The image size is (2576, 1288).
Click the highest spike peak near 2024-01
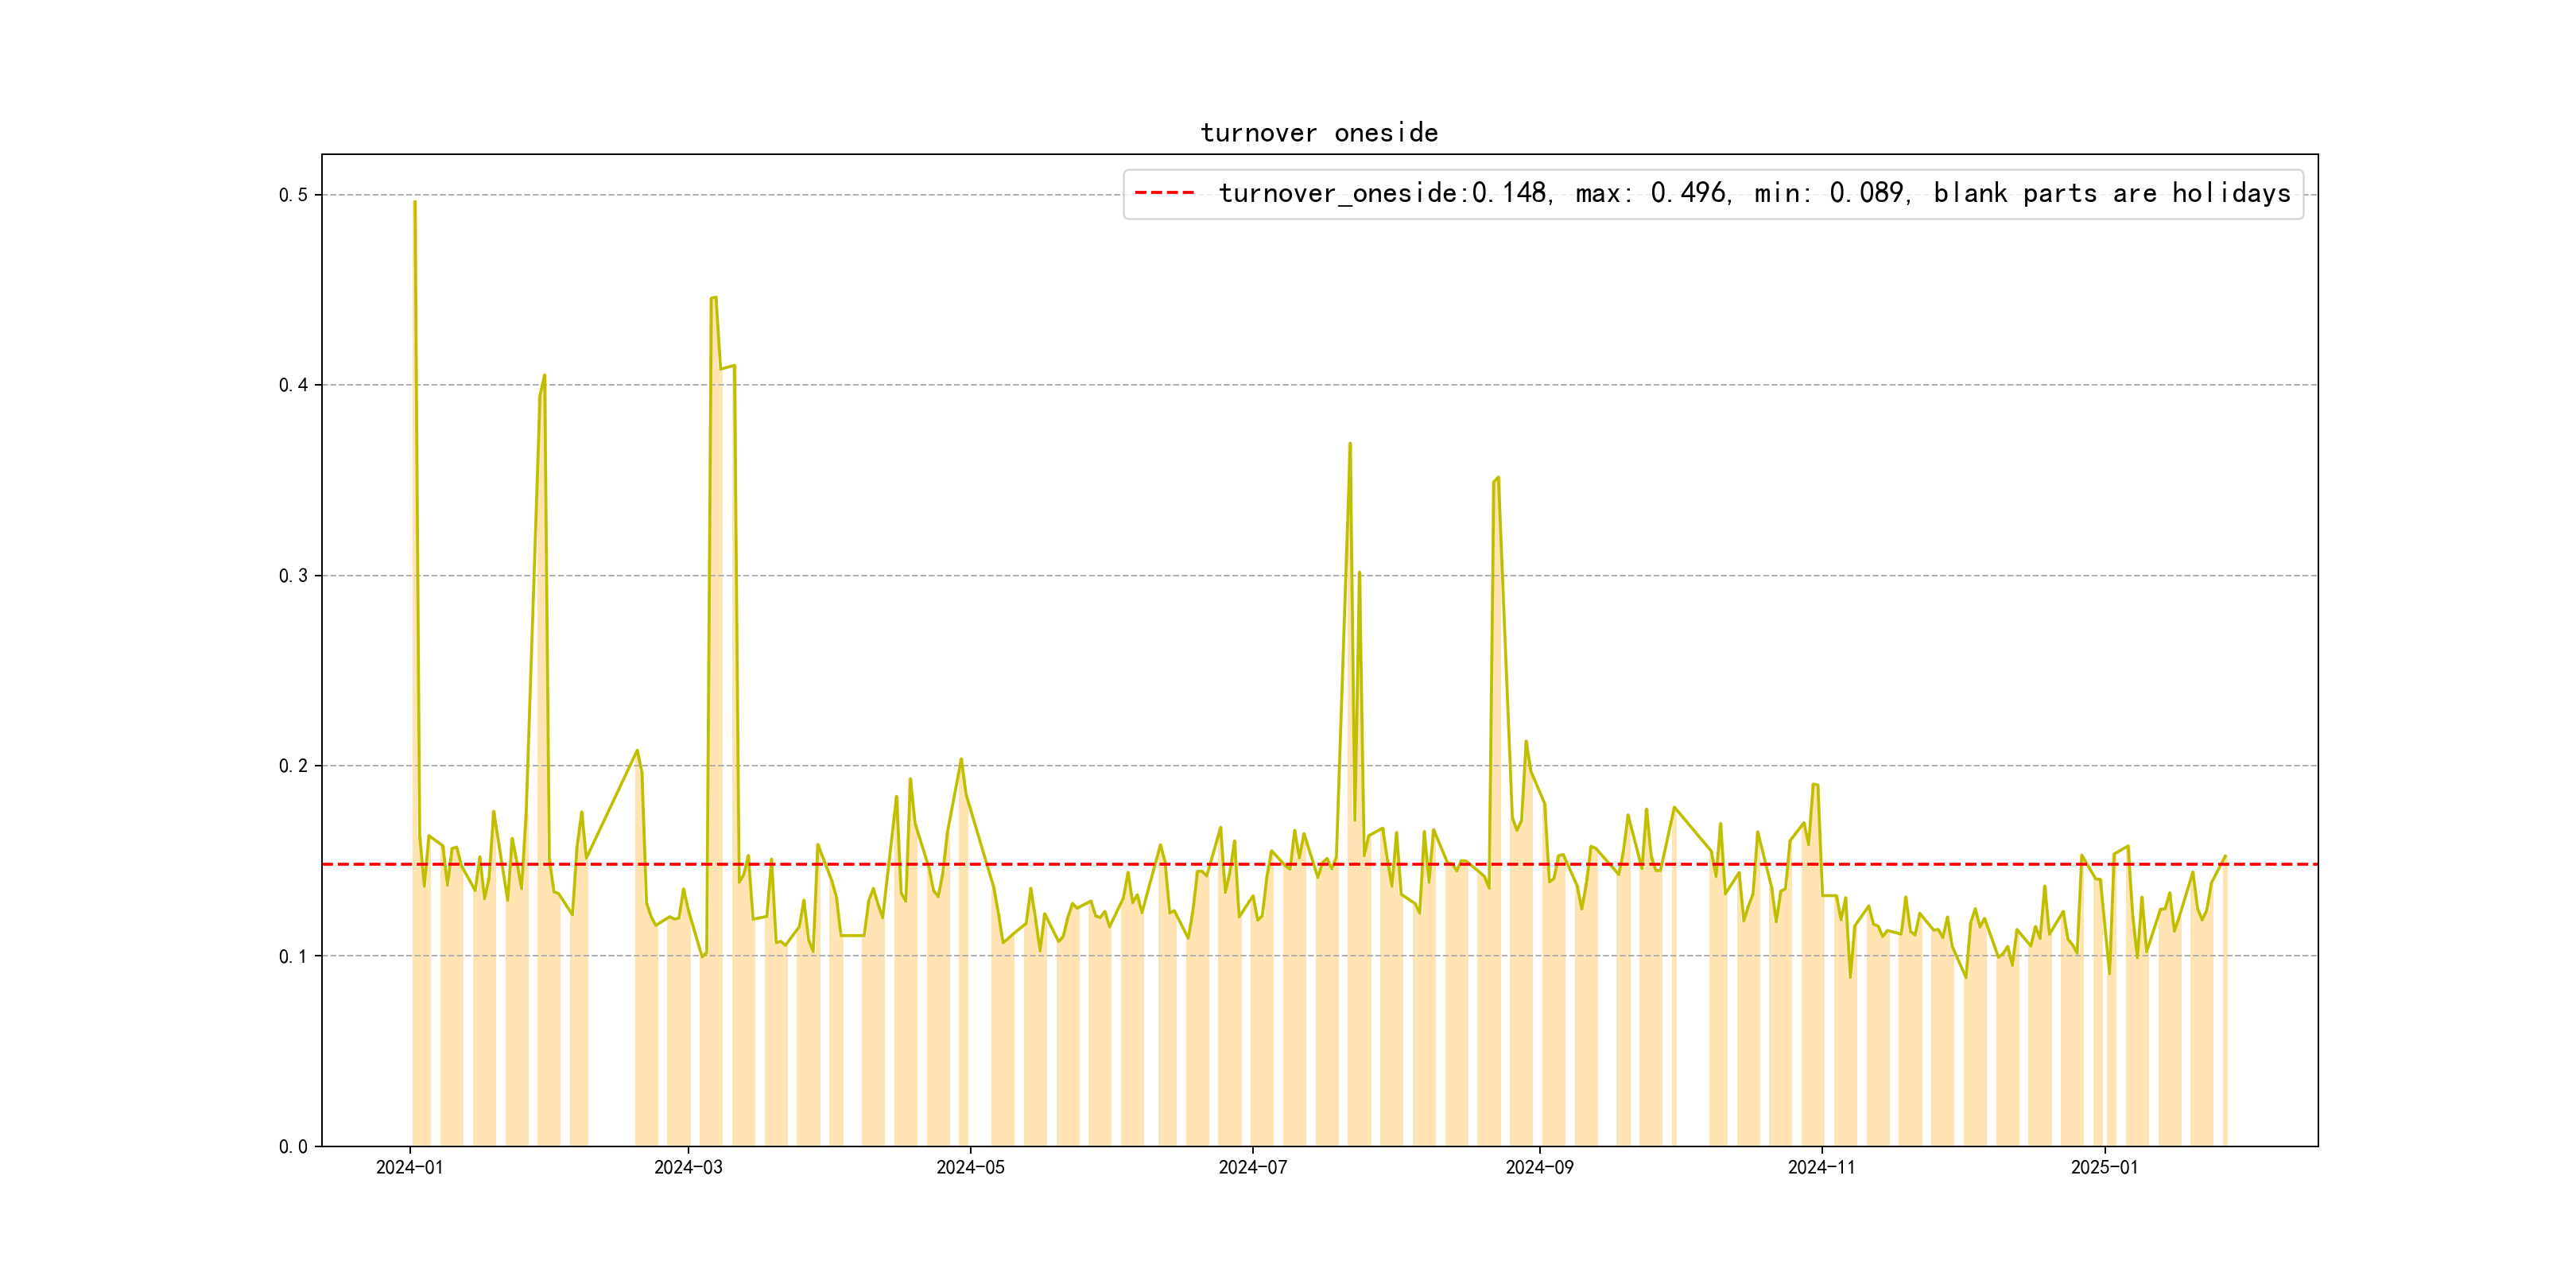coord(415,203)
